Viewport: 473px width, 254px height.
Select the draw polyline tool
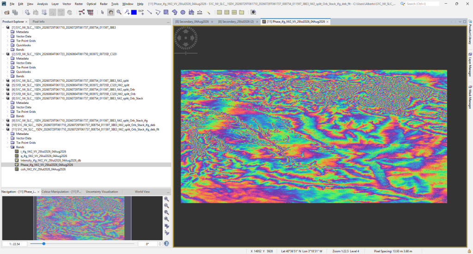pyautogui.click(x=158, y=12)
